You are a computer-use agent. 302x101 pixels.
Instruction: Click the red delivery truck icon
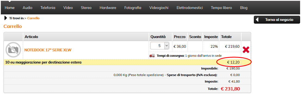point(152,56)
